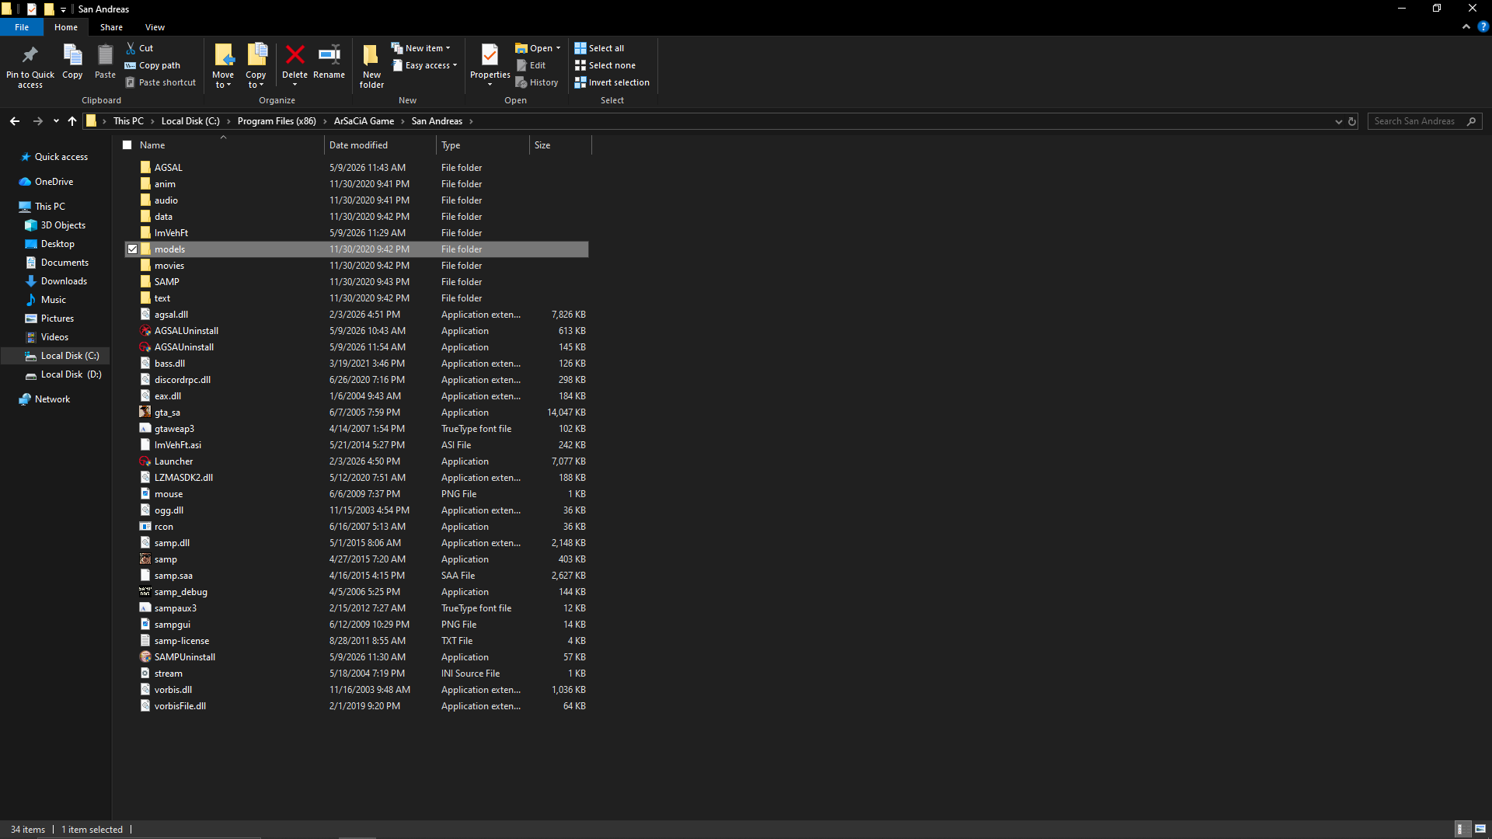Click Invert selection

pos(612,82)
